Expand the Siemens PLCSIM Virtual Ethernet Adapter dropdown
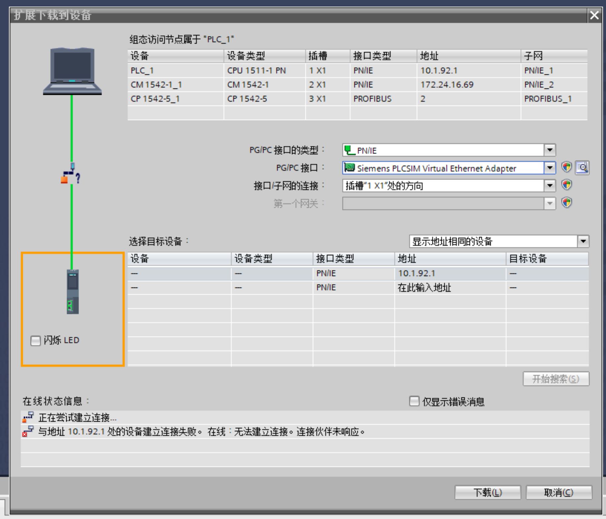The image size is (606, 519). 550,168
